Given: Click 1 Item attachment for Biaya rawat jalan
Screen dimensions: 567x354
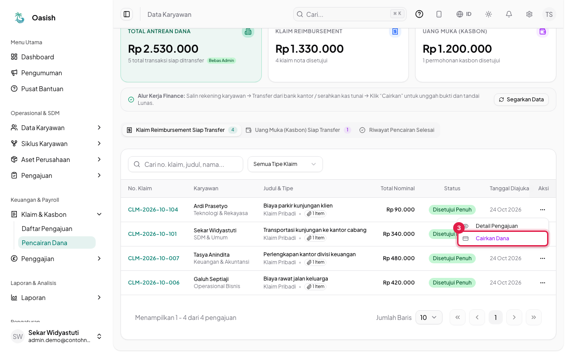Looking at the screenshot, I should click(315, 287).
